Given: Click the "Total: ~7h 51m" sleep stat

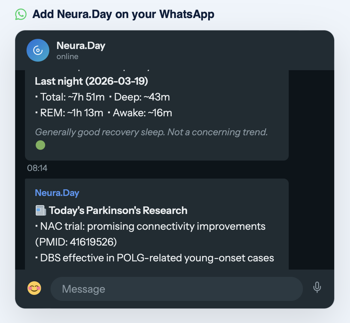Looking at the screenshot, I should (x=72, y=97).
